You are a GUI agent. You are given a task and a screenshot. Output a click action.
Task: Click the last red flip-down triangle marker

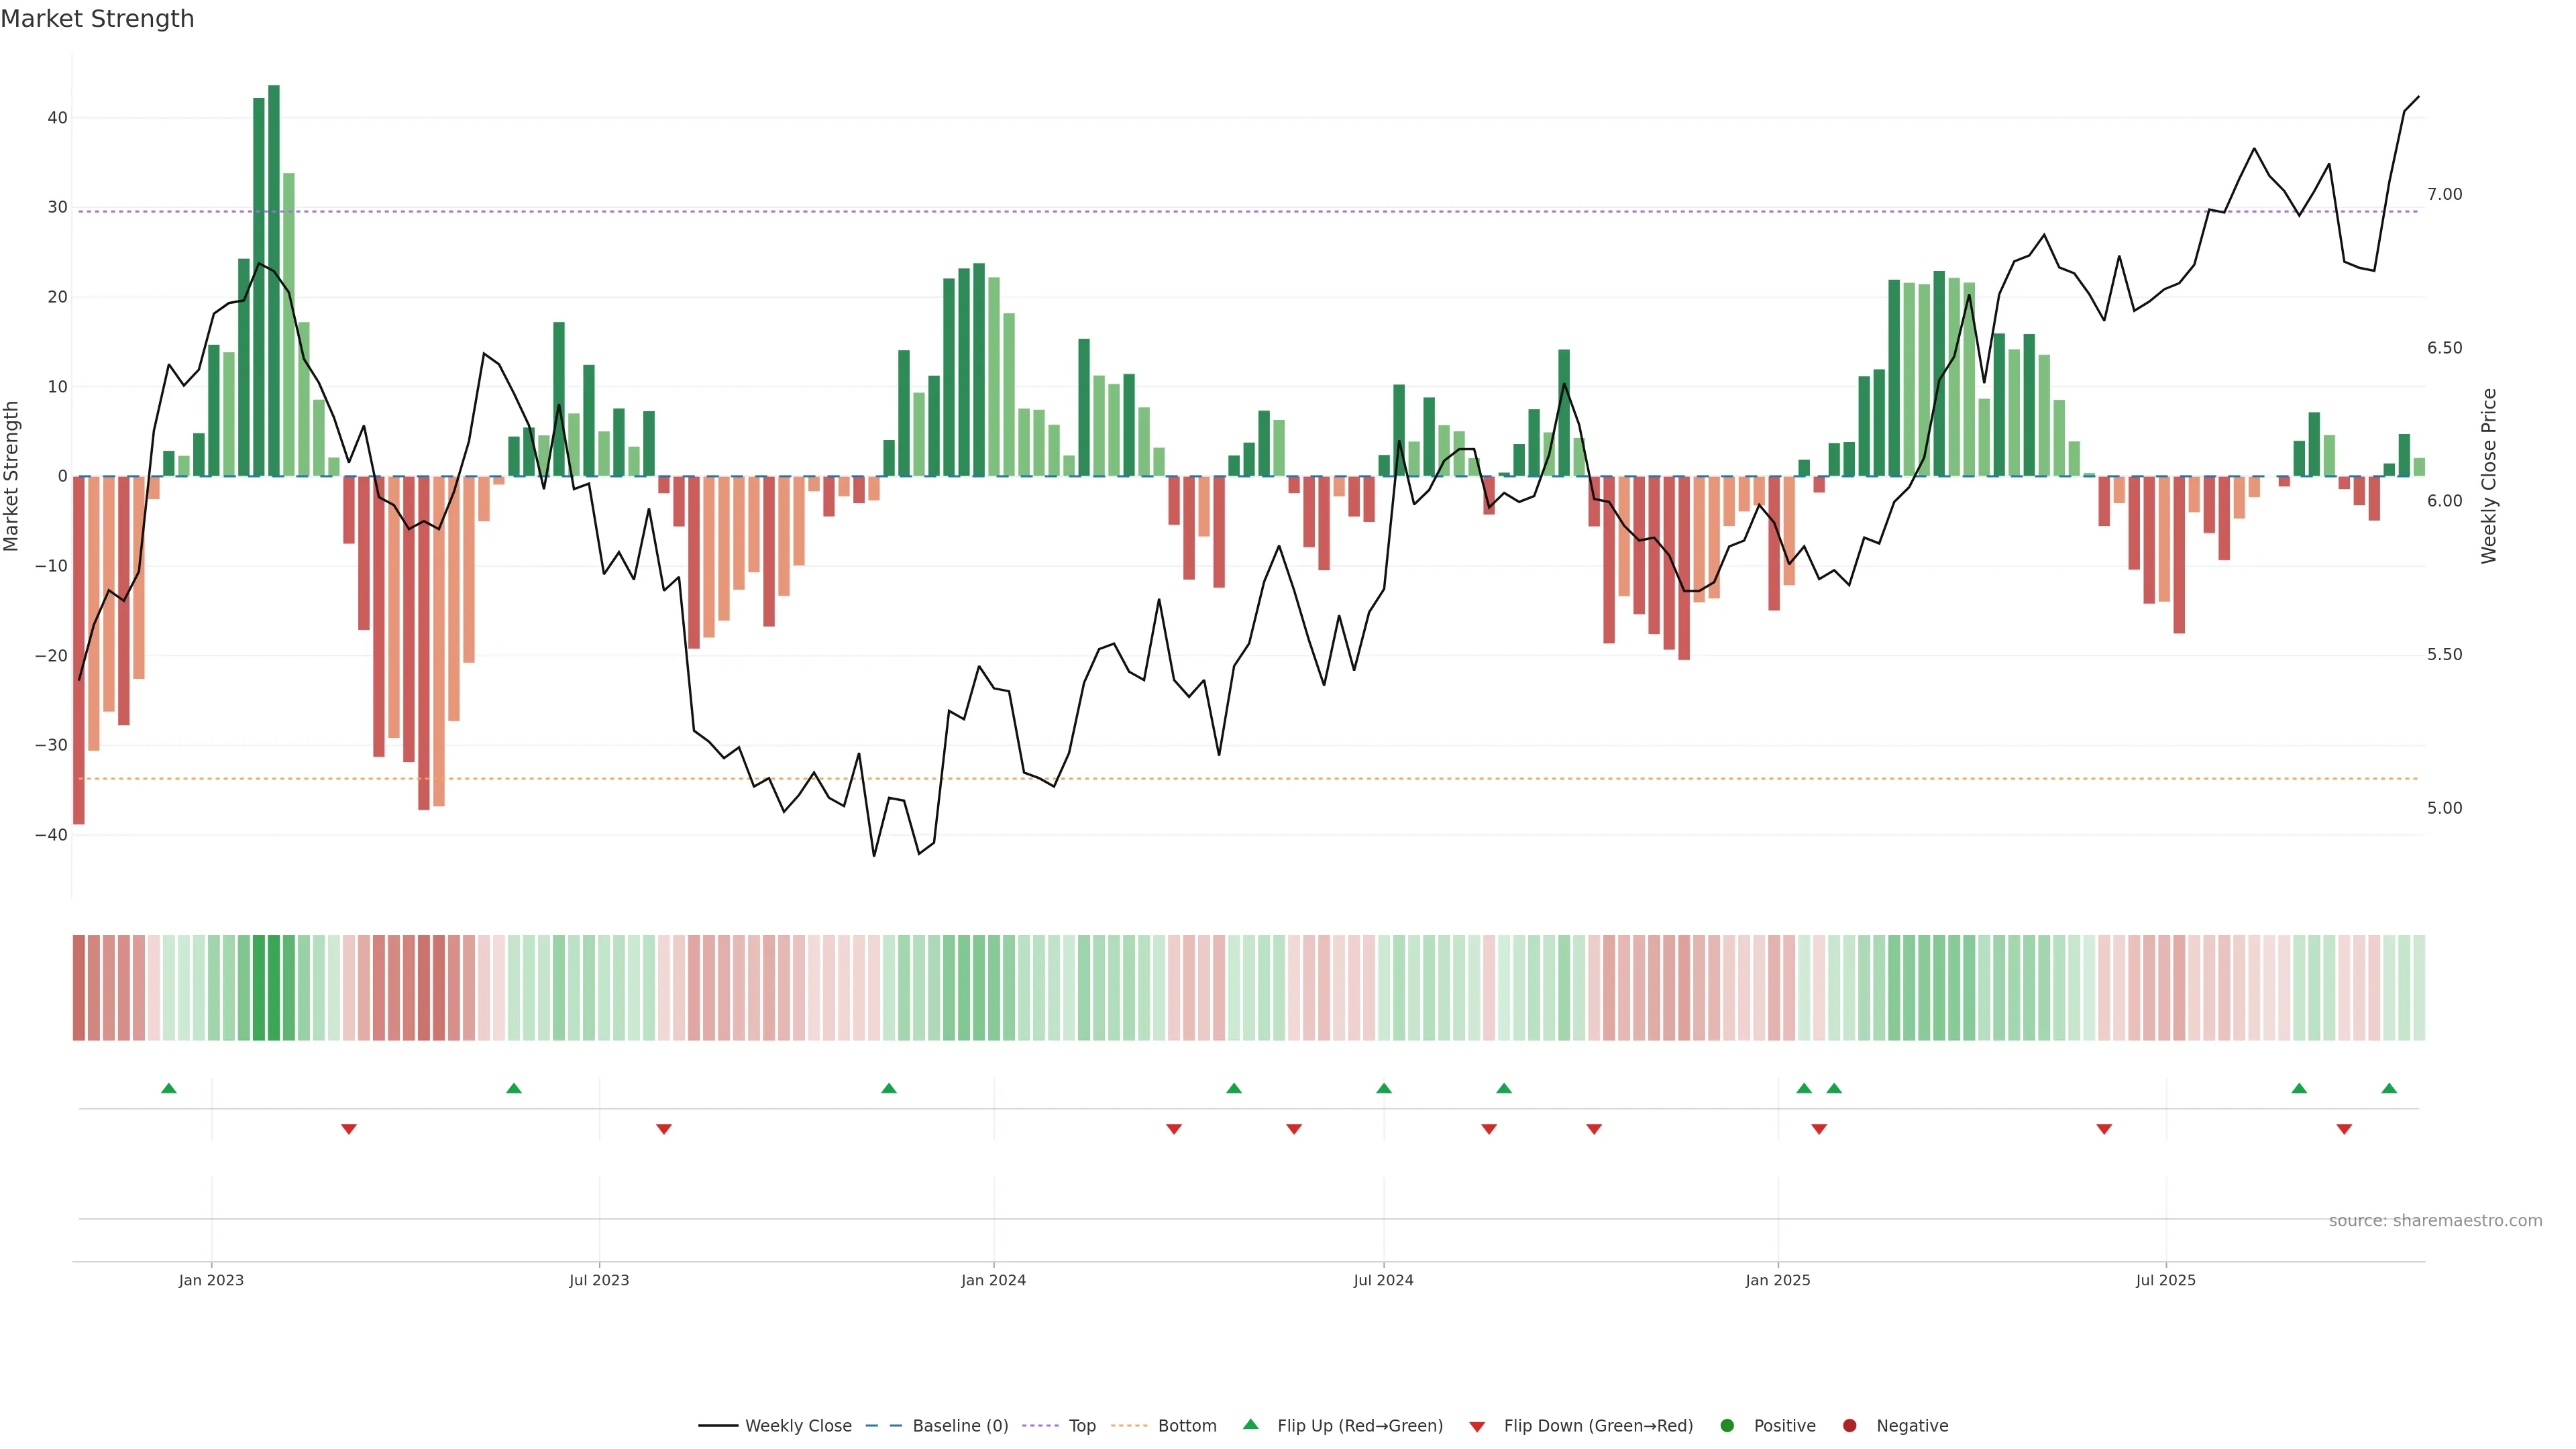pos(2344,1129)
